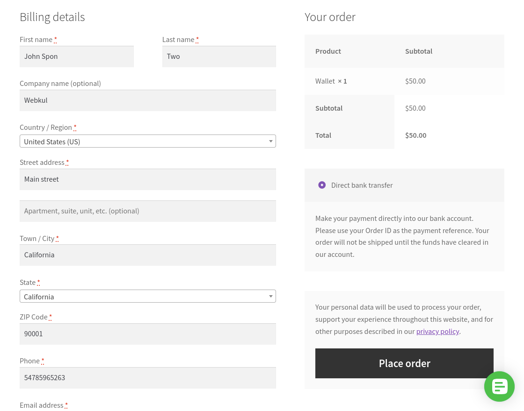
Task: Click the Billing details heading
Action: pyautogui.click(x=52, y=17)
